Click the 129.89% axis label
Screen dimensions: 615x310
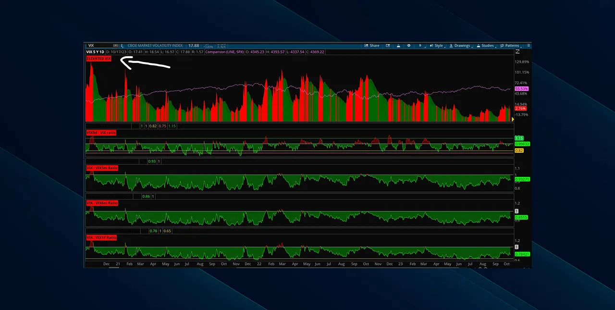point(522,62)
